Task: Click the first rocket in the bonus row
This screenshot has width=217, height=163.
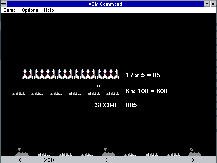Action: [x=25, y=74]
